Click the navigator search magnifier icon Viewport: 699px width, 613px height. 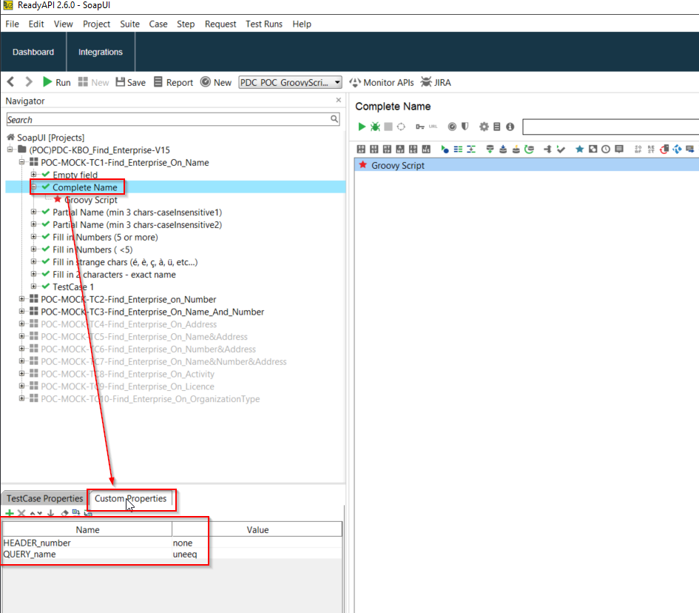(334, 119)
